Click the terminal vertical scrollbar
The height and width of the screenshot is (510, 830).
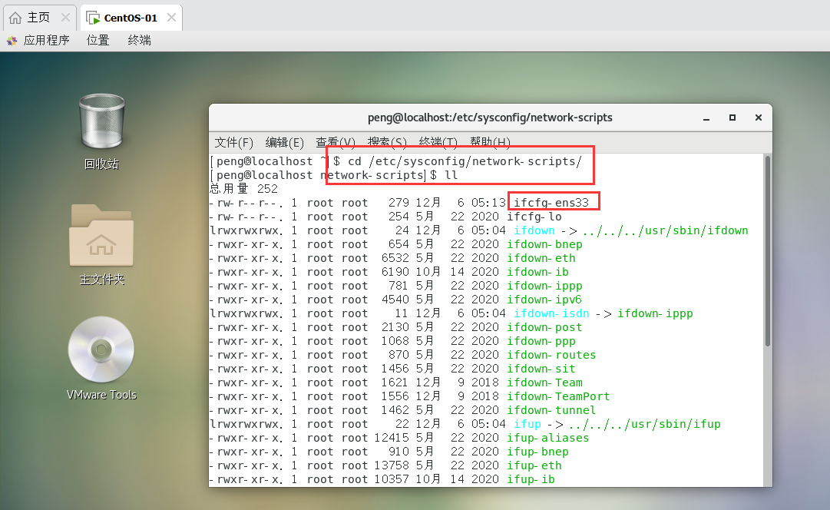pos(768,252)
